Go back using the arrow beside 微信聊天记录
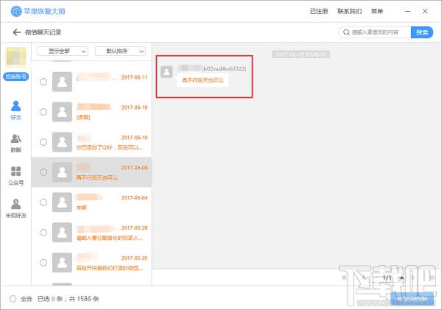Screen dimensions: 442x310 (16, 32)
